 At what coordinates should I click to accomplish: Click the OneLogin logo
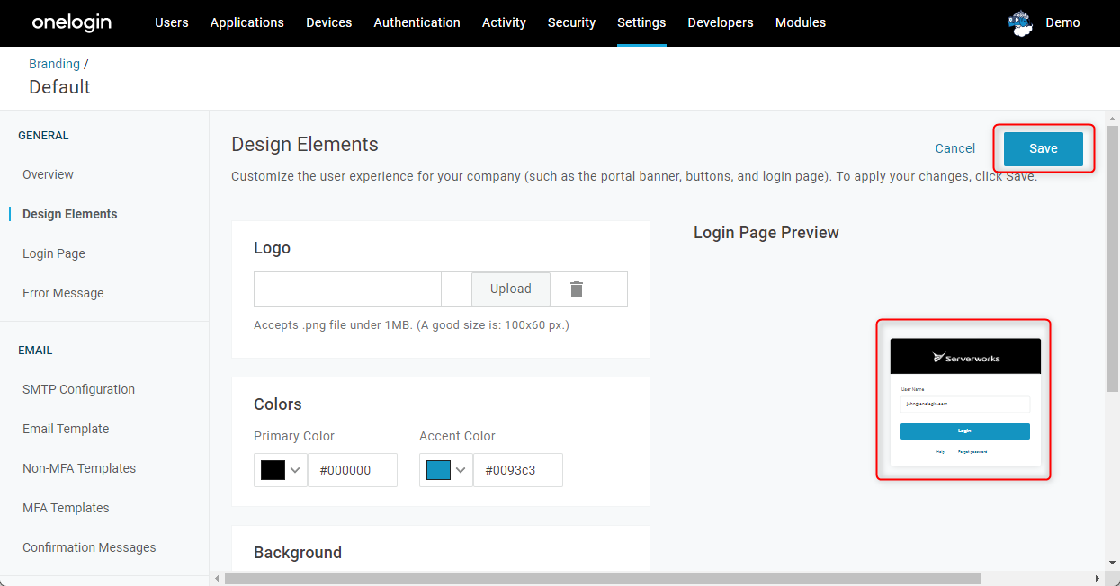pos(72,22)
